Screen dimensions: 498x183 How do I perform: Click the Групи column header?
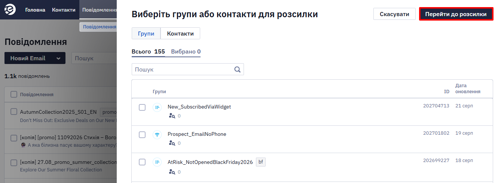click(x=159, y=91)
